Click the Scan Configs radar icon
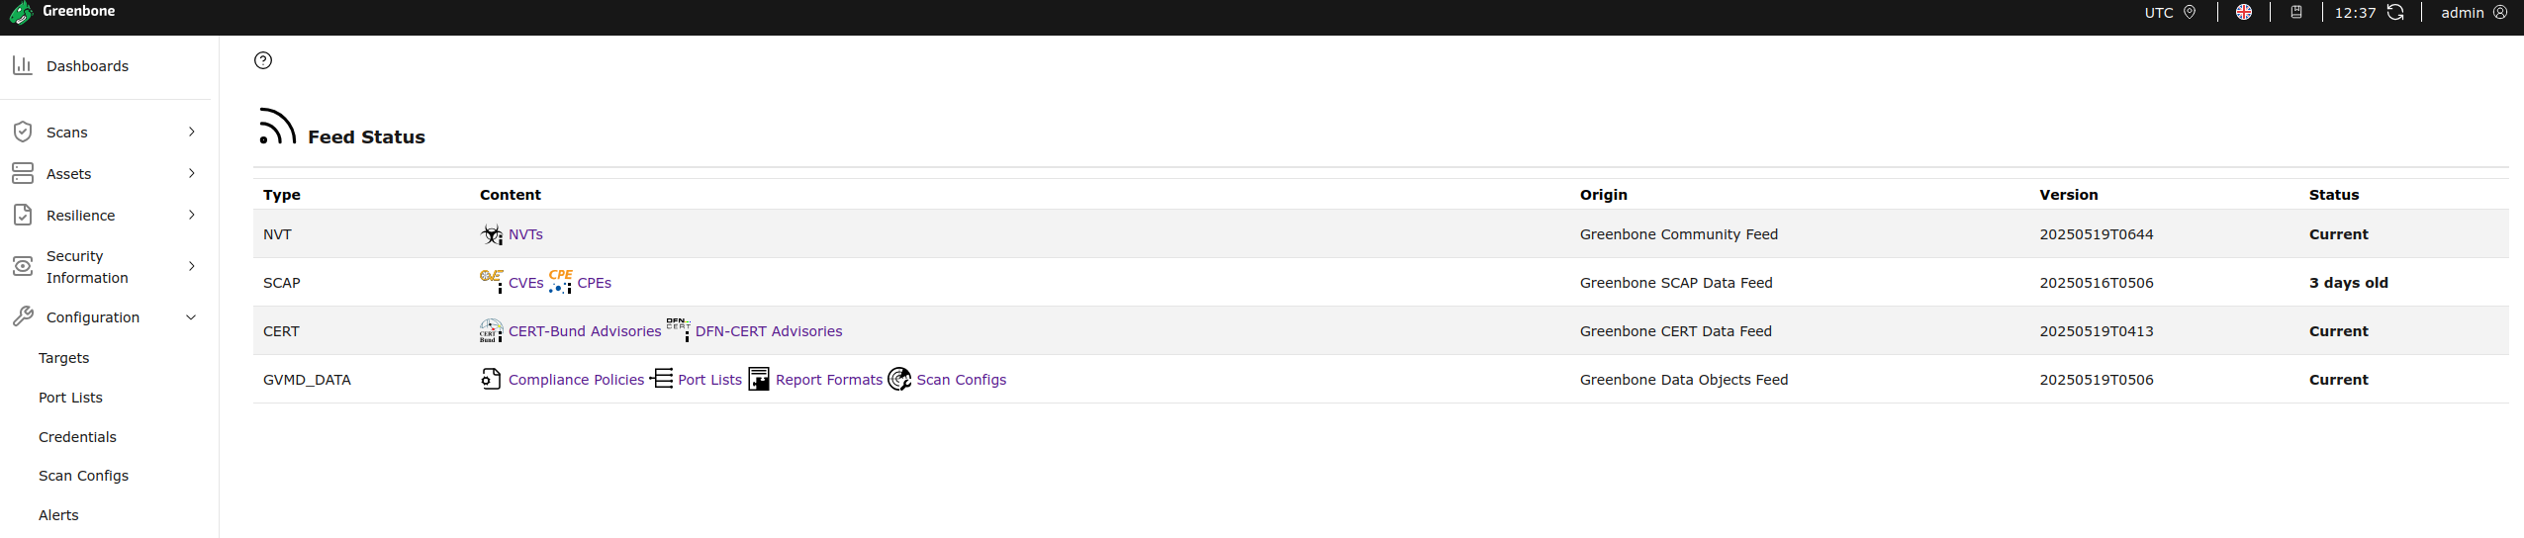 pos(899,379)
